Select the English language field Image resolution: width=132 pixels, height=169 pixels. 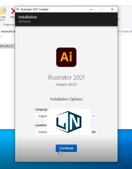click(66, 116)
